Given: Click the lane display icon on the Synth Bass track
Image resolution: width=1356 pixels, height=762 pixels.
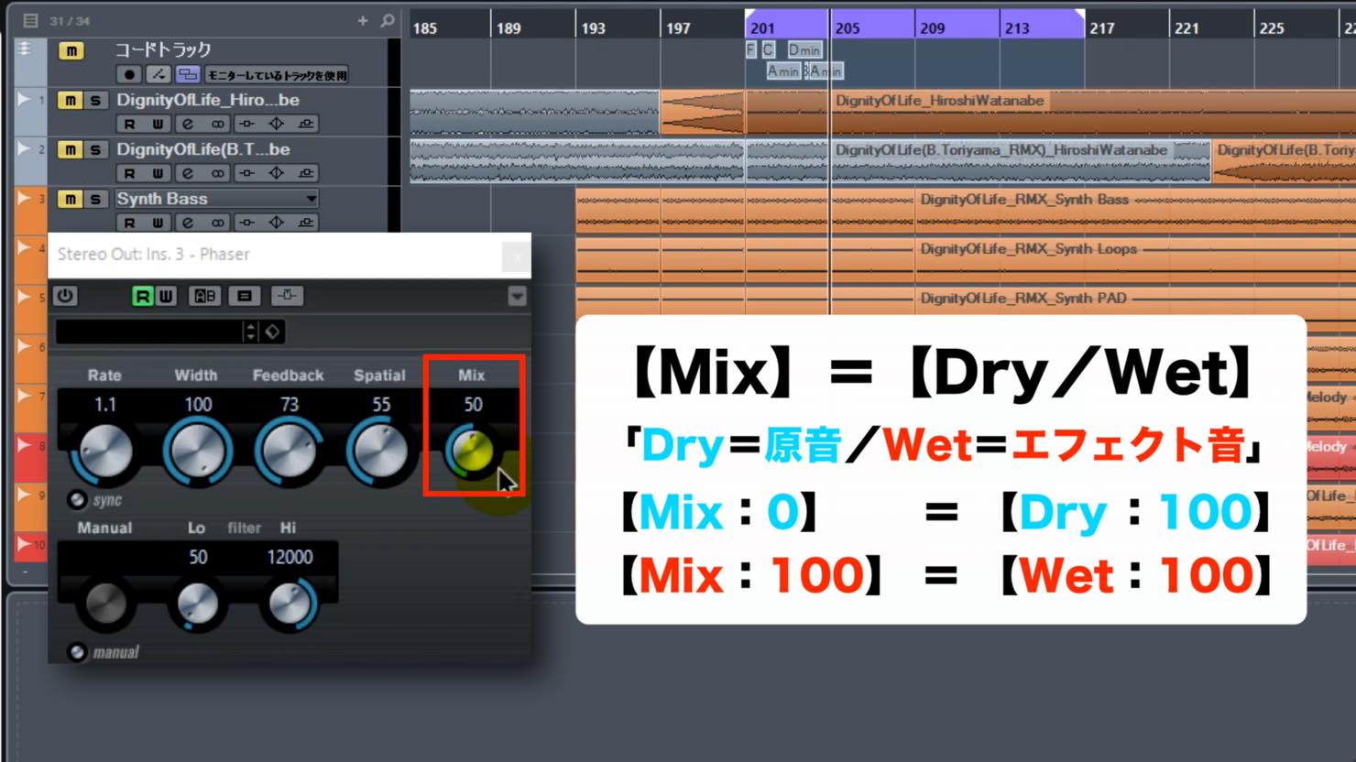Looking at the screenshot, I should click(306, 223).
